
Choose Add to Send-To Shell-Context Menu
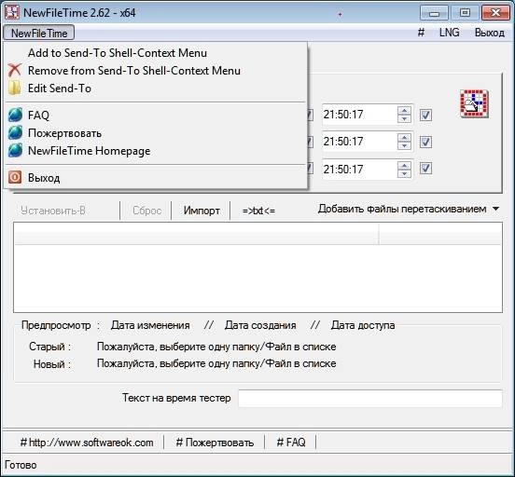click(156, 53)
